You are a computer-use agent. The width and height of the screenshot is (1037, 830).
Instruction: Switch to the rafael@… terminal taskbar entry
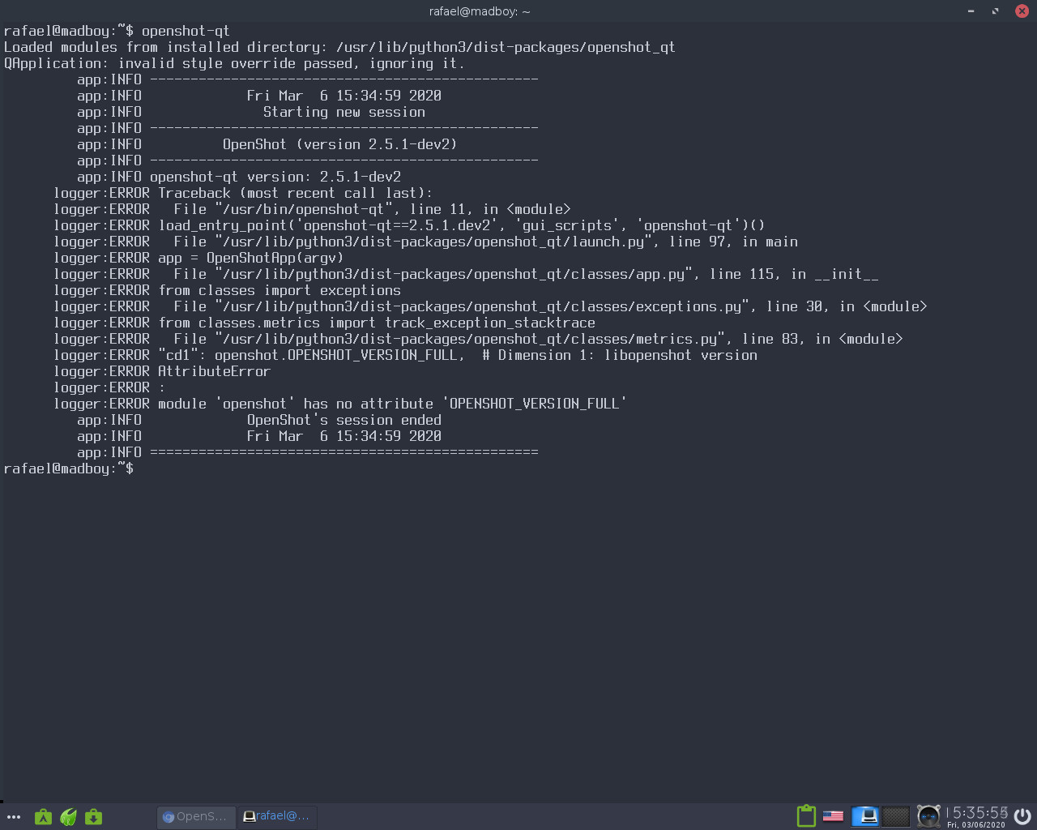pyautogui.click(x=276, y=816)
